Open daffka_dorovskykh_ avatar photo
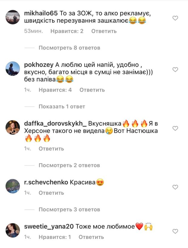188x248 pixels. click(13, 127)
